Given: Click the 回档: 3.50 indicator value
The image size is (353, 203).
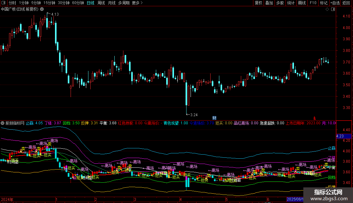Looking at the screenshot, I should (x=71, y=123).
